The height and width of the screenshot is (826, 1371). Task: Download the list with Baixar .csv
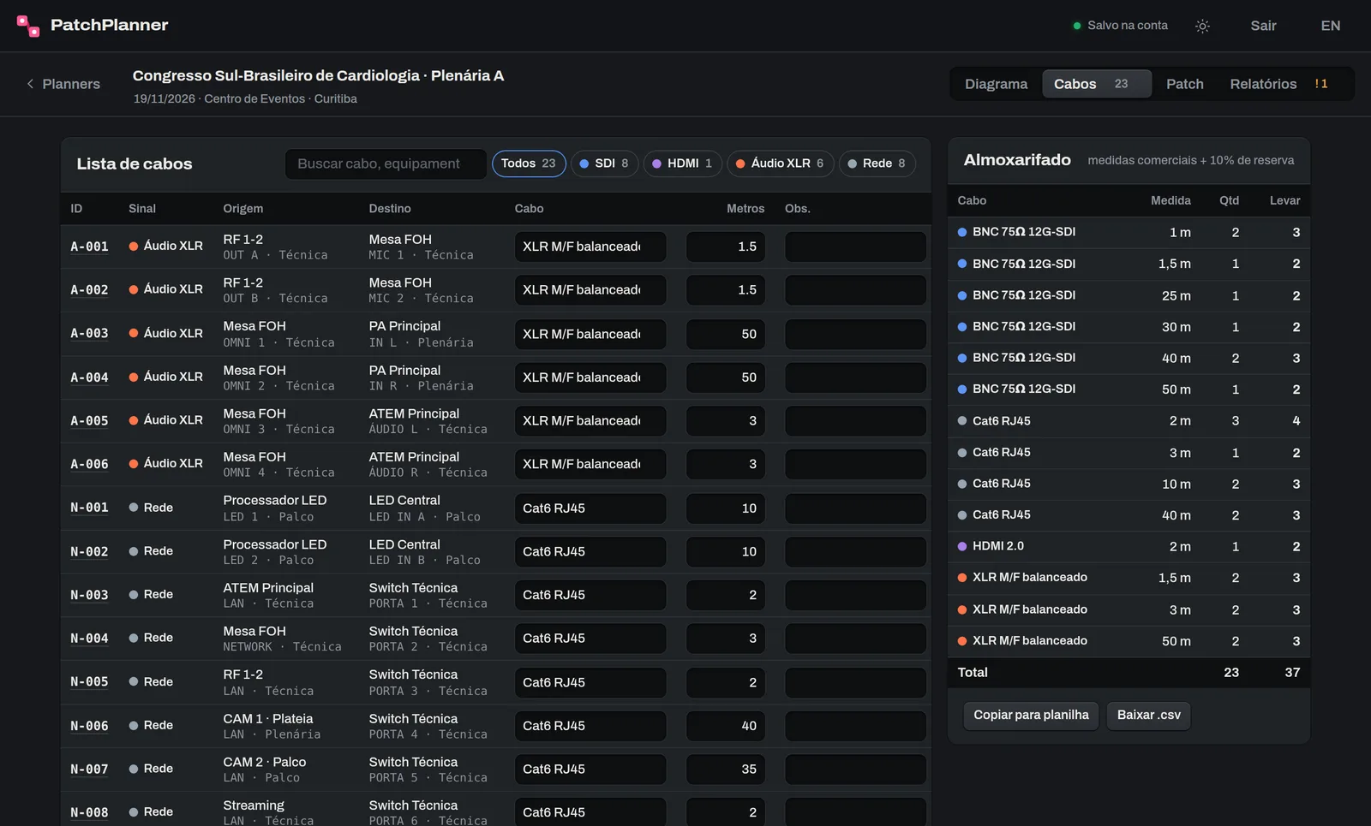click(x=1148, y=716)
